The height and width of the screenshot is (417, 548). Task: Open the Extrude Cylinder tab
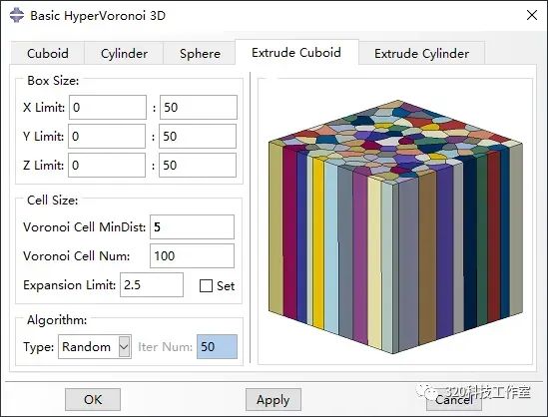click(x=421, y=54)
